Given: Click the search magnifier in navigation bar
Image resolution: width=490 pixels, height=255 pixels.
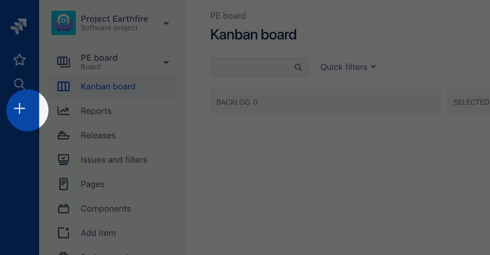Looking at the screenshot, I should 19,84.
